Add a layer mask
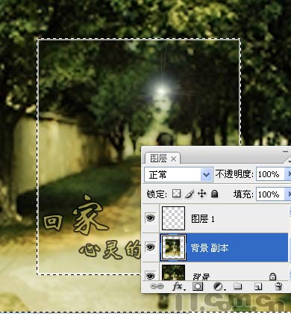Viewport: 291px width, 314px height. coord(198,286)
